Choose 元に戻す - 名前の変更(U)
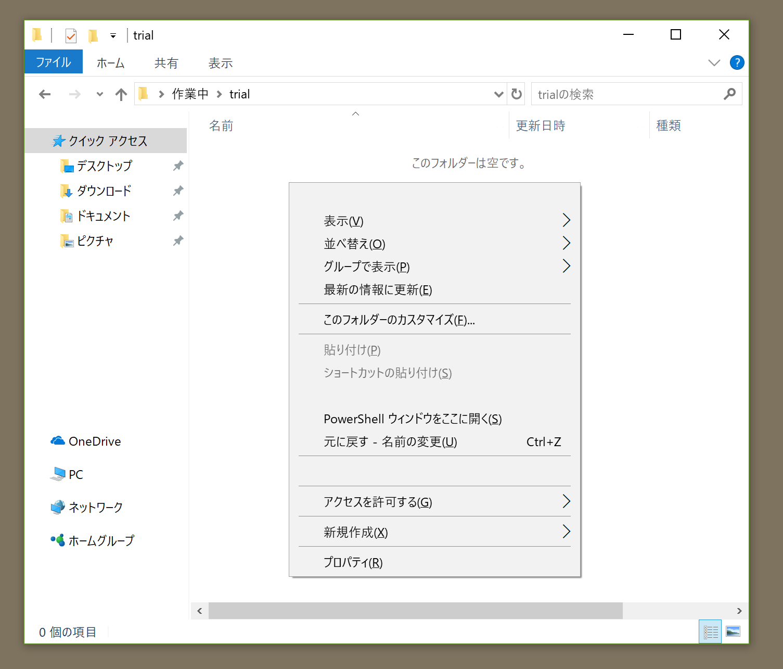 (434, 441)
